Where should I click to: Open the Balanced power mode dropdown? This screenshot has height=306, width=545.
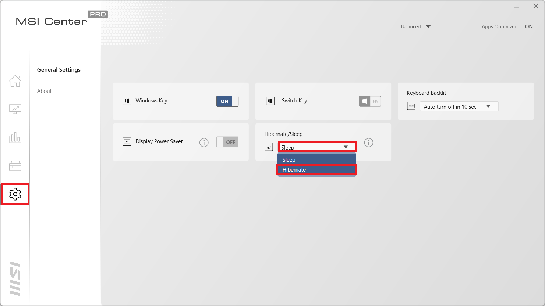[x=416, y=26]
